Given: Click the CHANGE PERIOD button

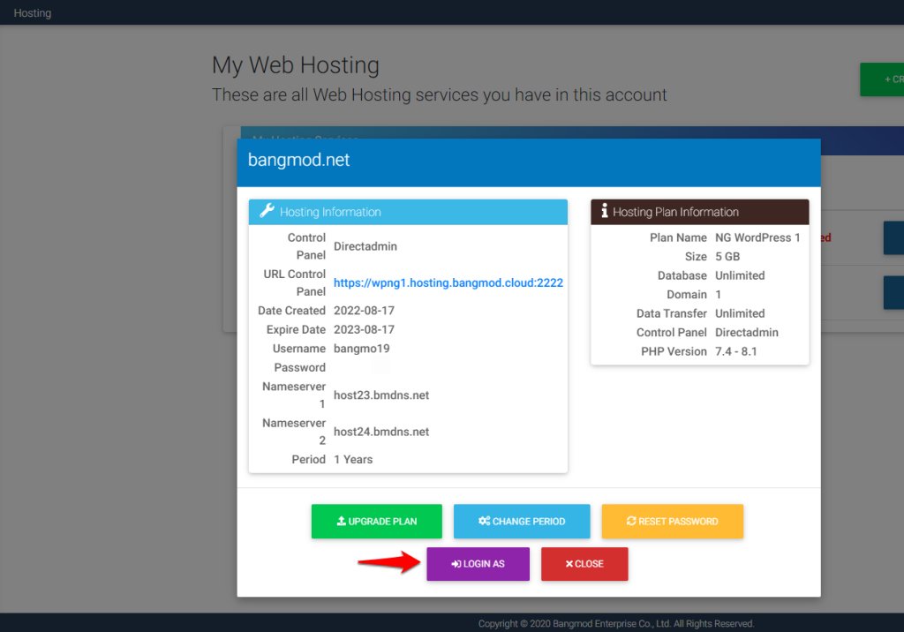Looking at the screenshot, I should pos(522,522).
